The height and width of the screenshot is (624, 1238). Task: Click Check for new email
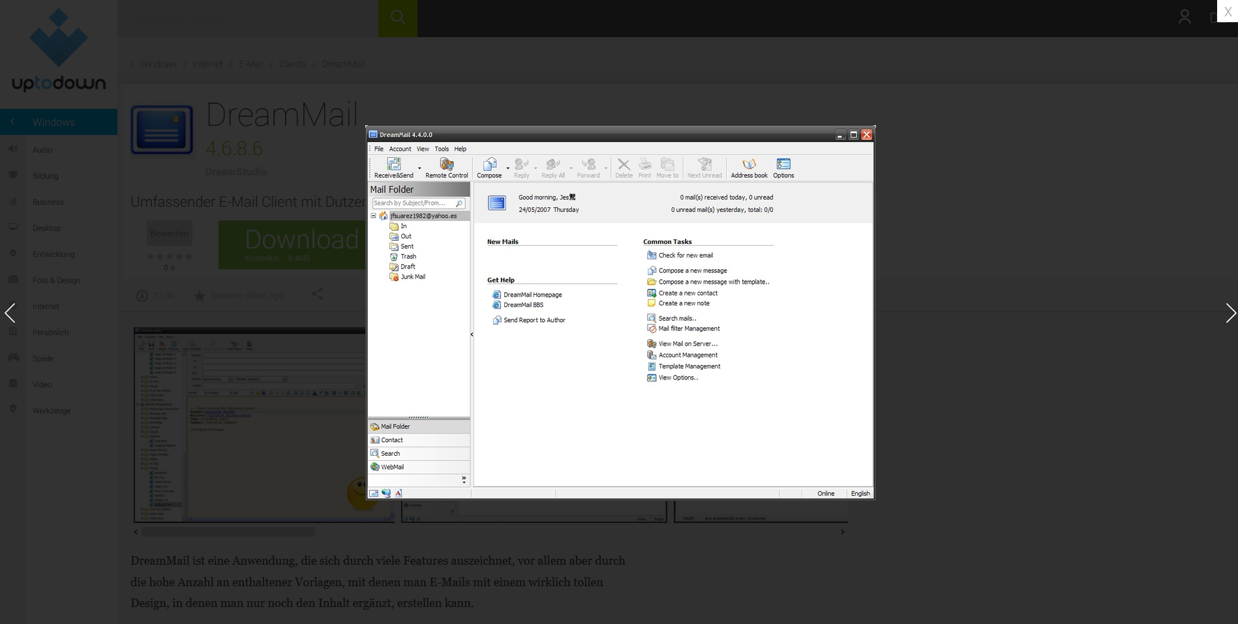coord(680,256)
